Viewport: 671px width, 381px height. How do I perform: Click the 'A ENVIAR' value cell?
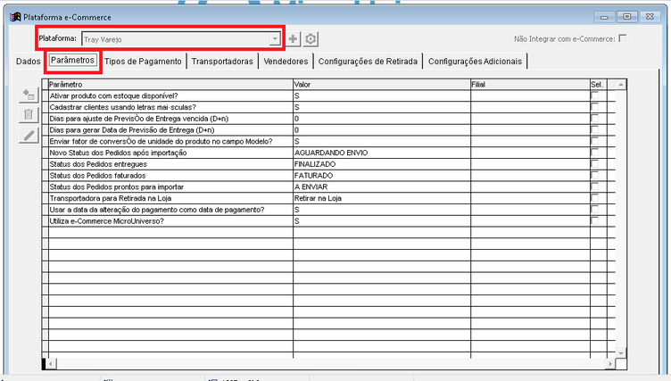click(382, 186)
